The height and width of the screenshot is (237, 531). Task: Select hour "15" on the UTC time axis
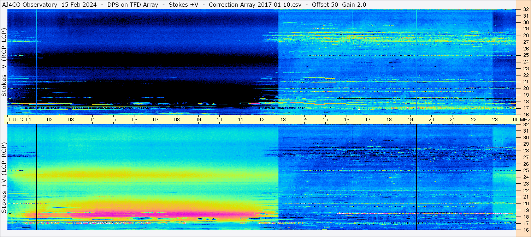(325, 120)
